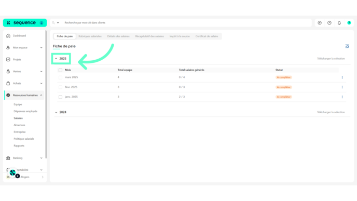
Task: Switch to Impôt à la source tab
Action: pos(180,36)
